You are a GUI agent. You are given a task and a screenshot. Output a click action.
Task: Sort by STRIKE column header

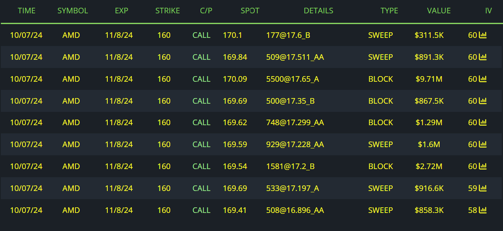coord(168,11)
